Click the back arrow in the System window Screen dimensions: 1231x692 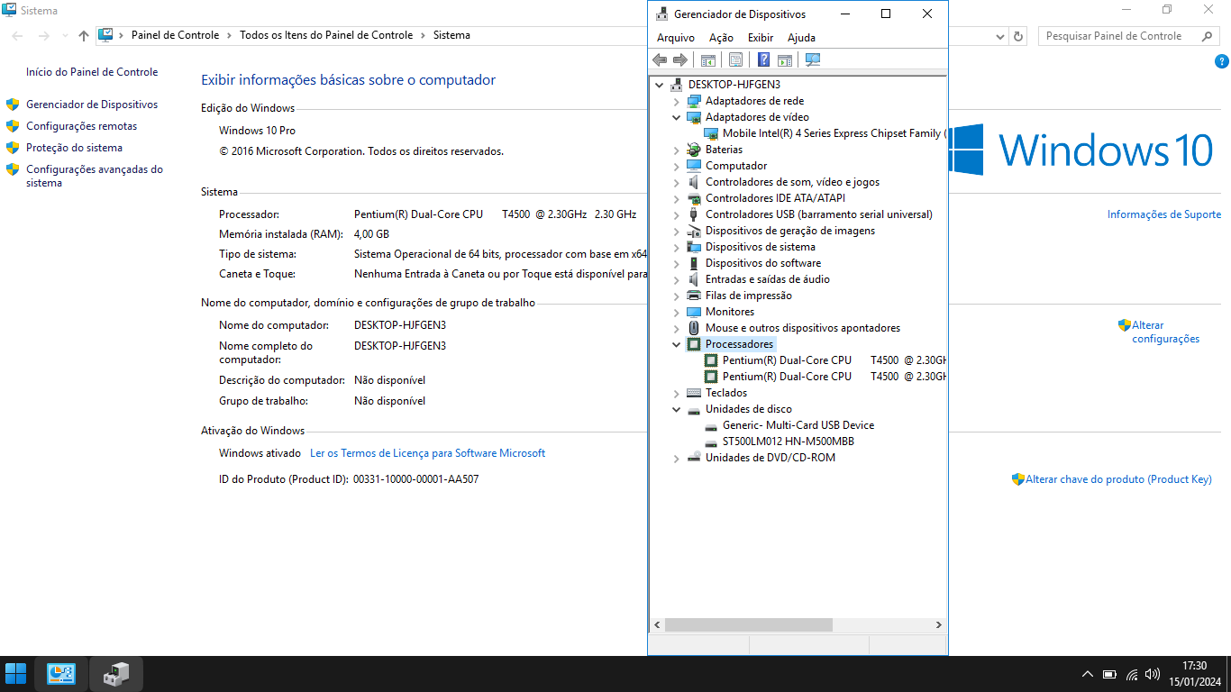click(x=18, y=36)
